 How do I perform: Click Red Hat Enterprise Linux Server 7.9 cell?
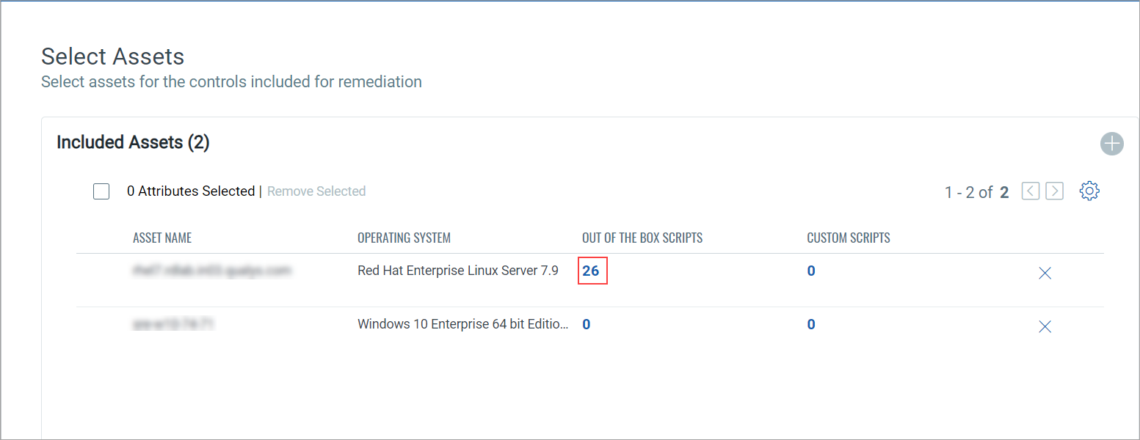[x=458, y=271]
